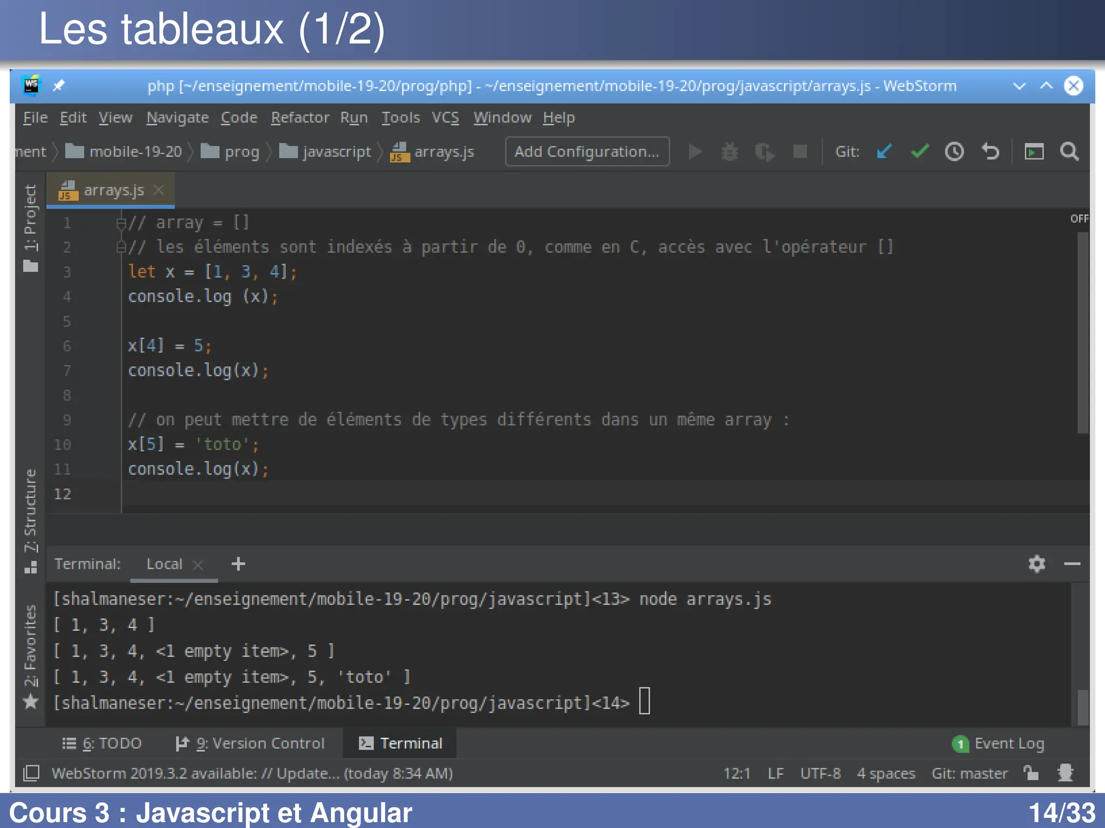Toggle the OFF power save indicator

(1079, 218)
